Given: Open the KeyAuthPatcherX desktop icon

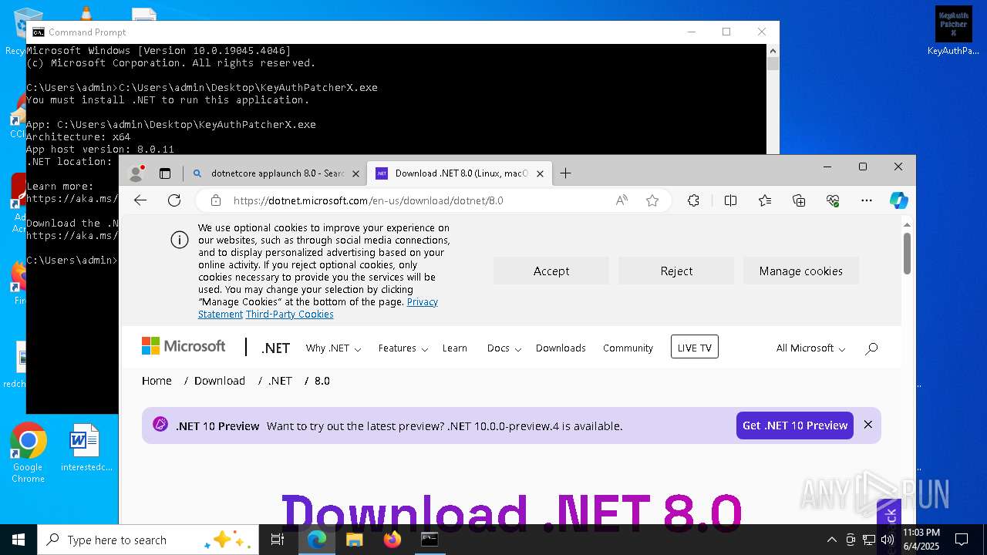Looking at the screenshot, I should (953, 31).
